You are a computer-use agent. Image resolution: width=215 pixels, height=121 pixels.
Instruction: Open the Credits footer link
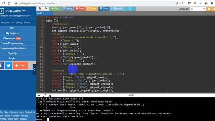tap(16, 116)
